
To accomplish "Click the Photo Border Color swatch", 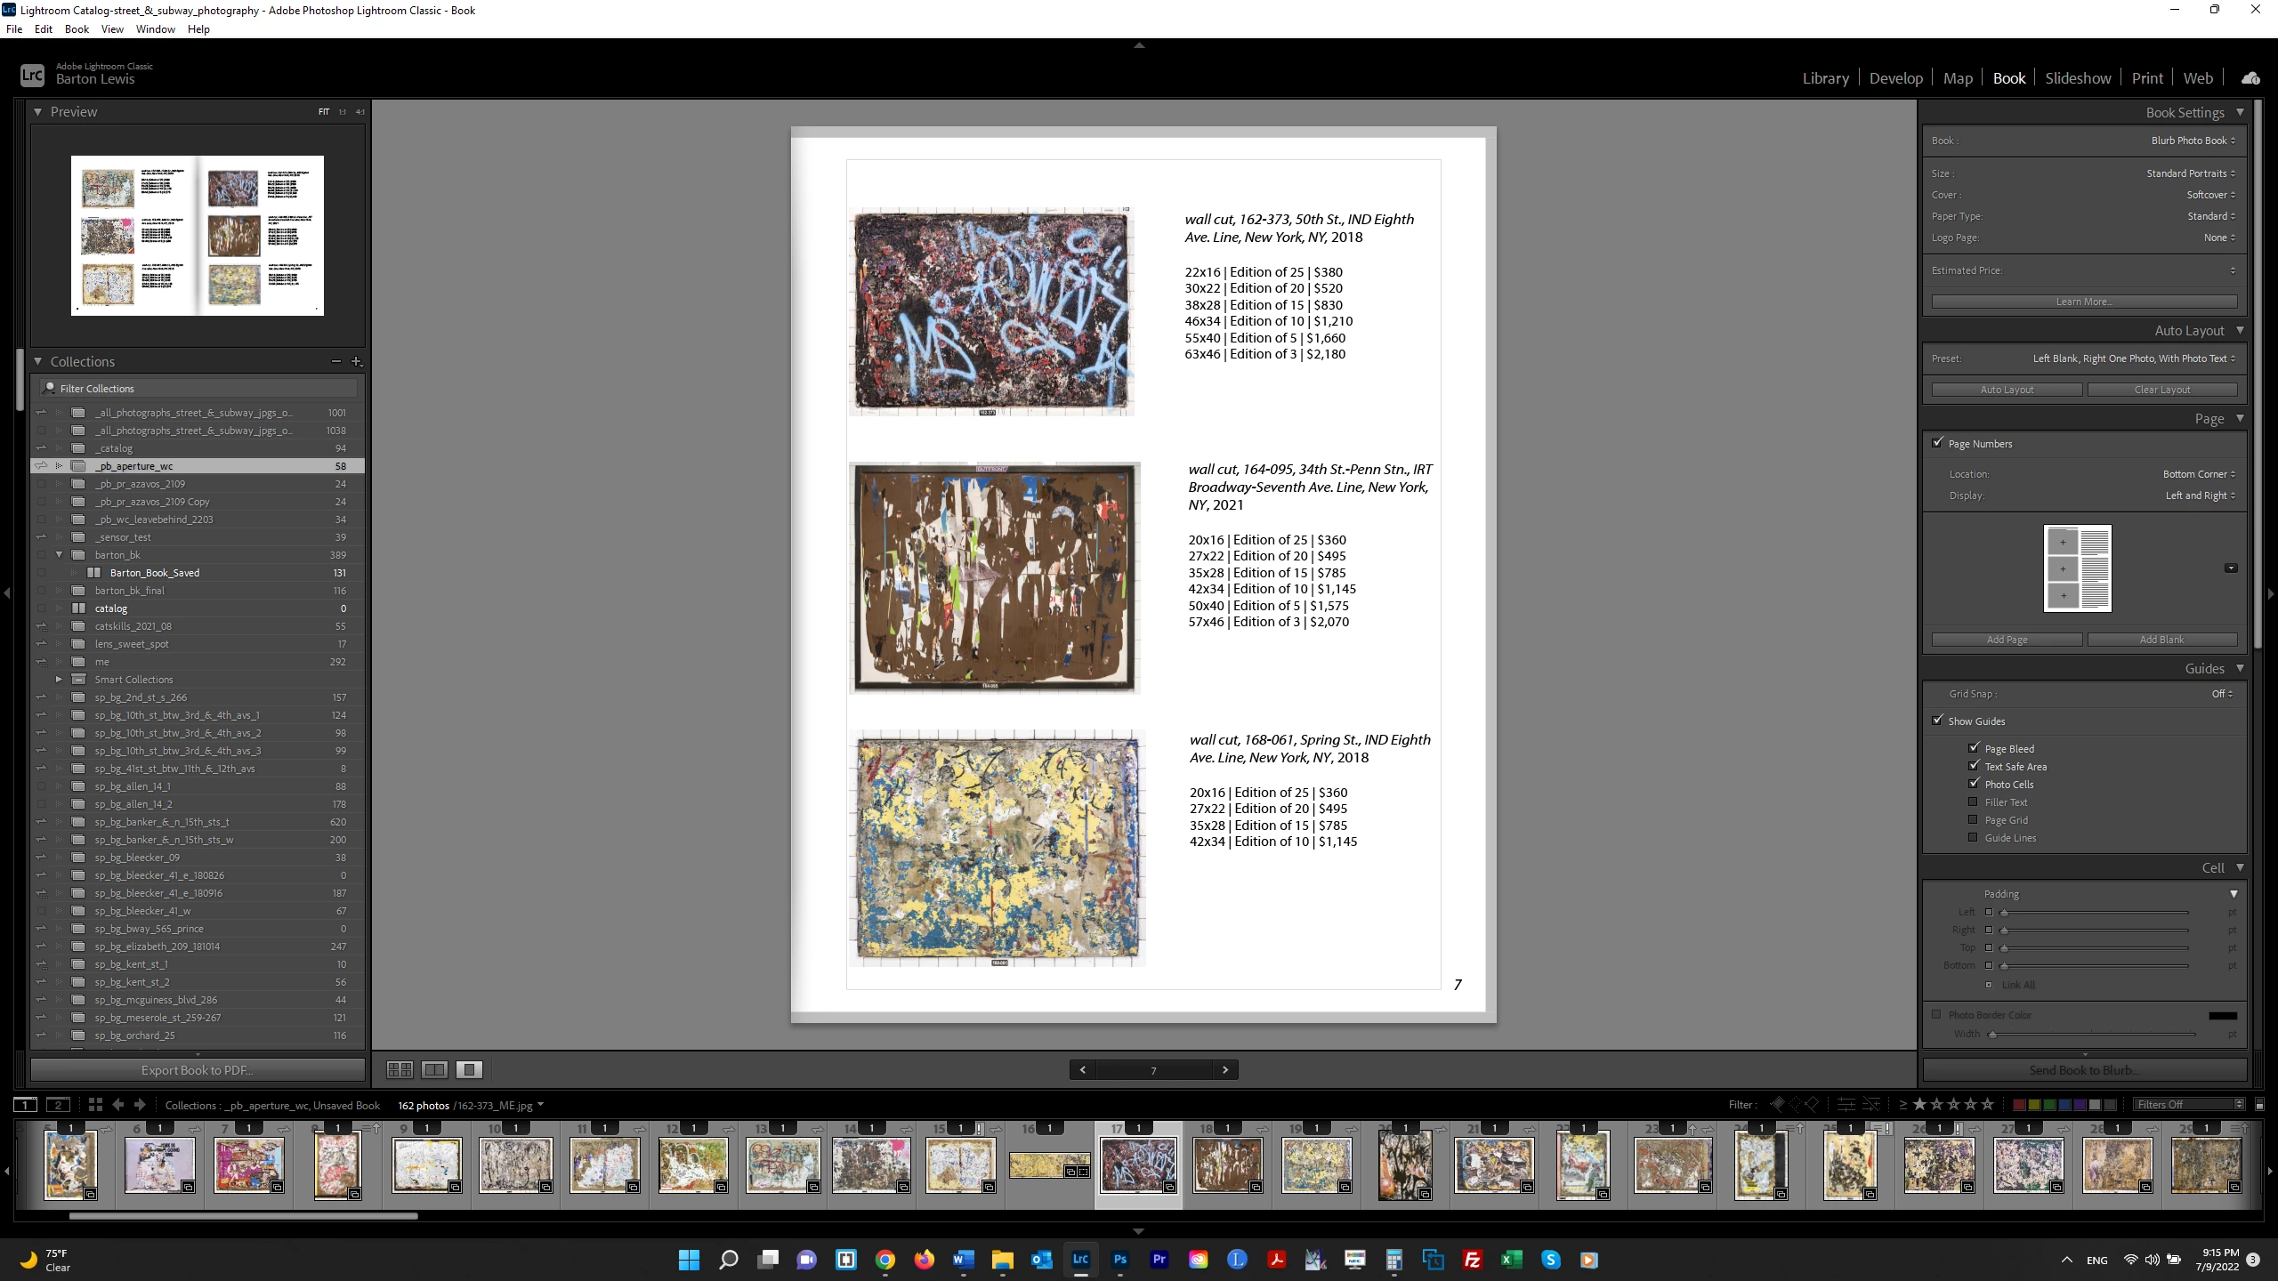I will [x=2222, y=1015].
